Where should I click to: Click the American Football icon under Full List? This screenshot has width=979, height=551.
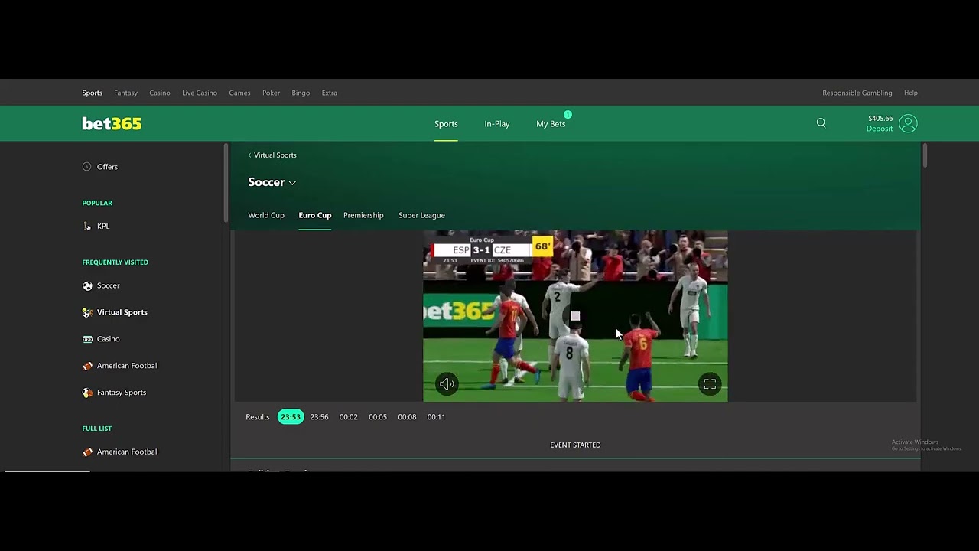tap(87, 452)
